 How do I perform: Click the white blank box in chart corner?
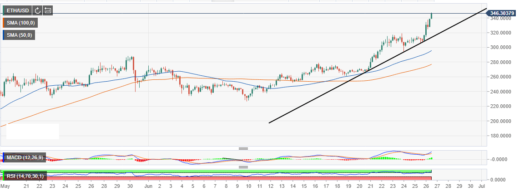[33, 132]
